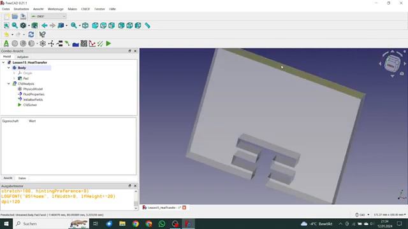Switch to the Aufgaben tab
Viewport: 408px width, 229px height.
tap(23, 57)
